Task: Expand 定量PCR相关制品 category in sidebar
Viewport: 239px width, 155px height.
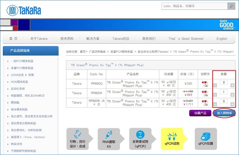Action: (22, 68)
